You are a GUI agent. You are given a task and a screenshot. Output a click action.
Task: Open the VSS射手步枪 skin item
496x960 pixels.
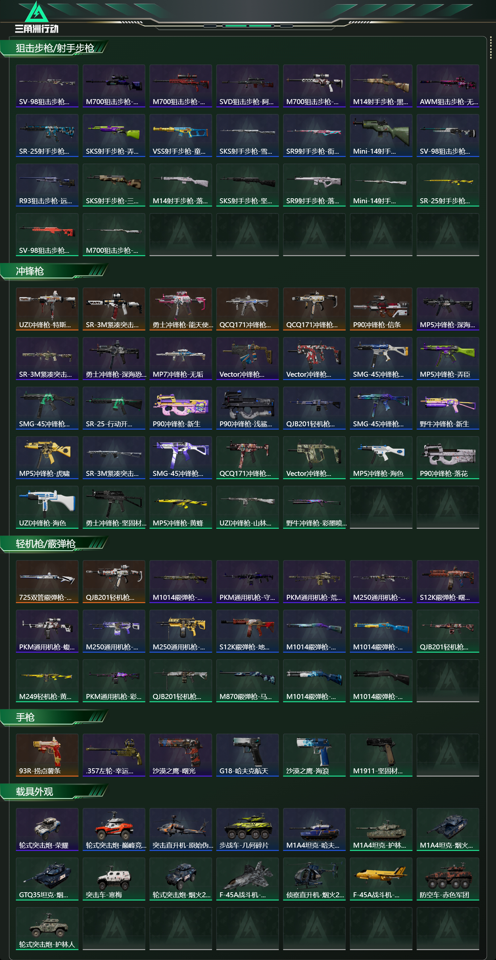pos(181,135)
